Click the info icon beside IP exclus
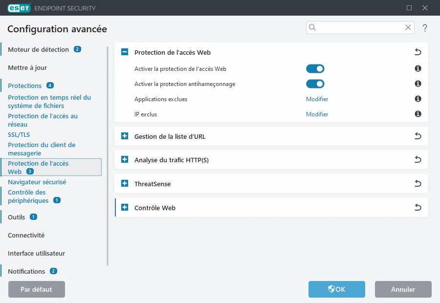Screen dimensions: 440x303 (418, 114)
